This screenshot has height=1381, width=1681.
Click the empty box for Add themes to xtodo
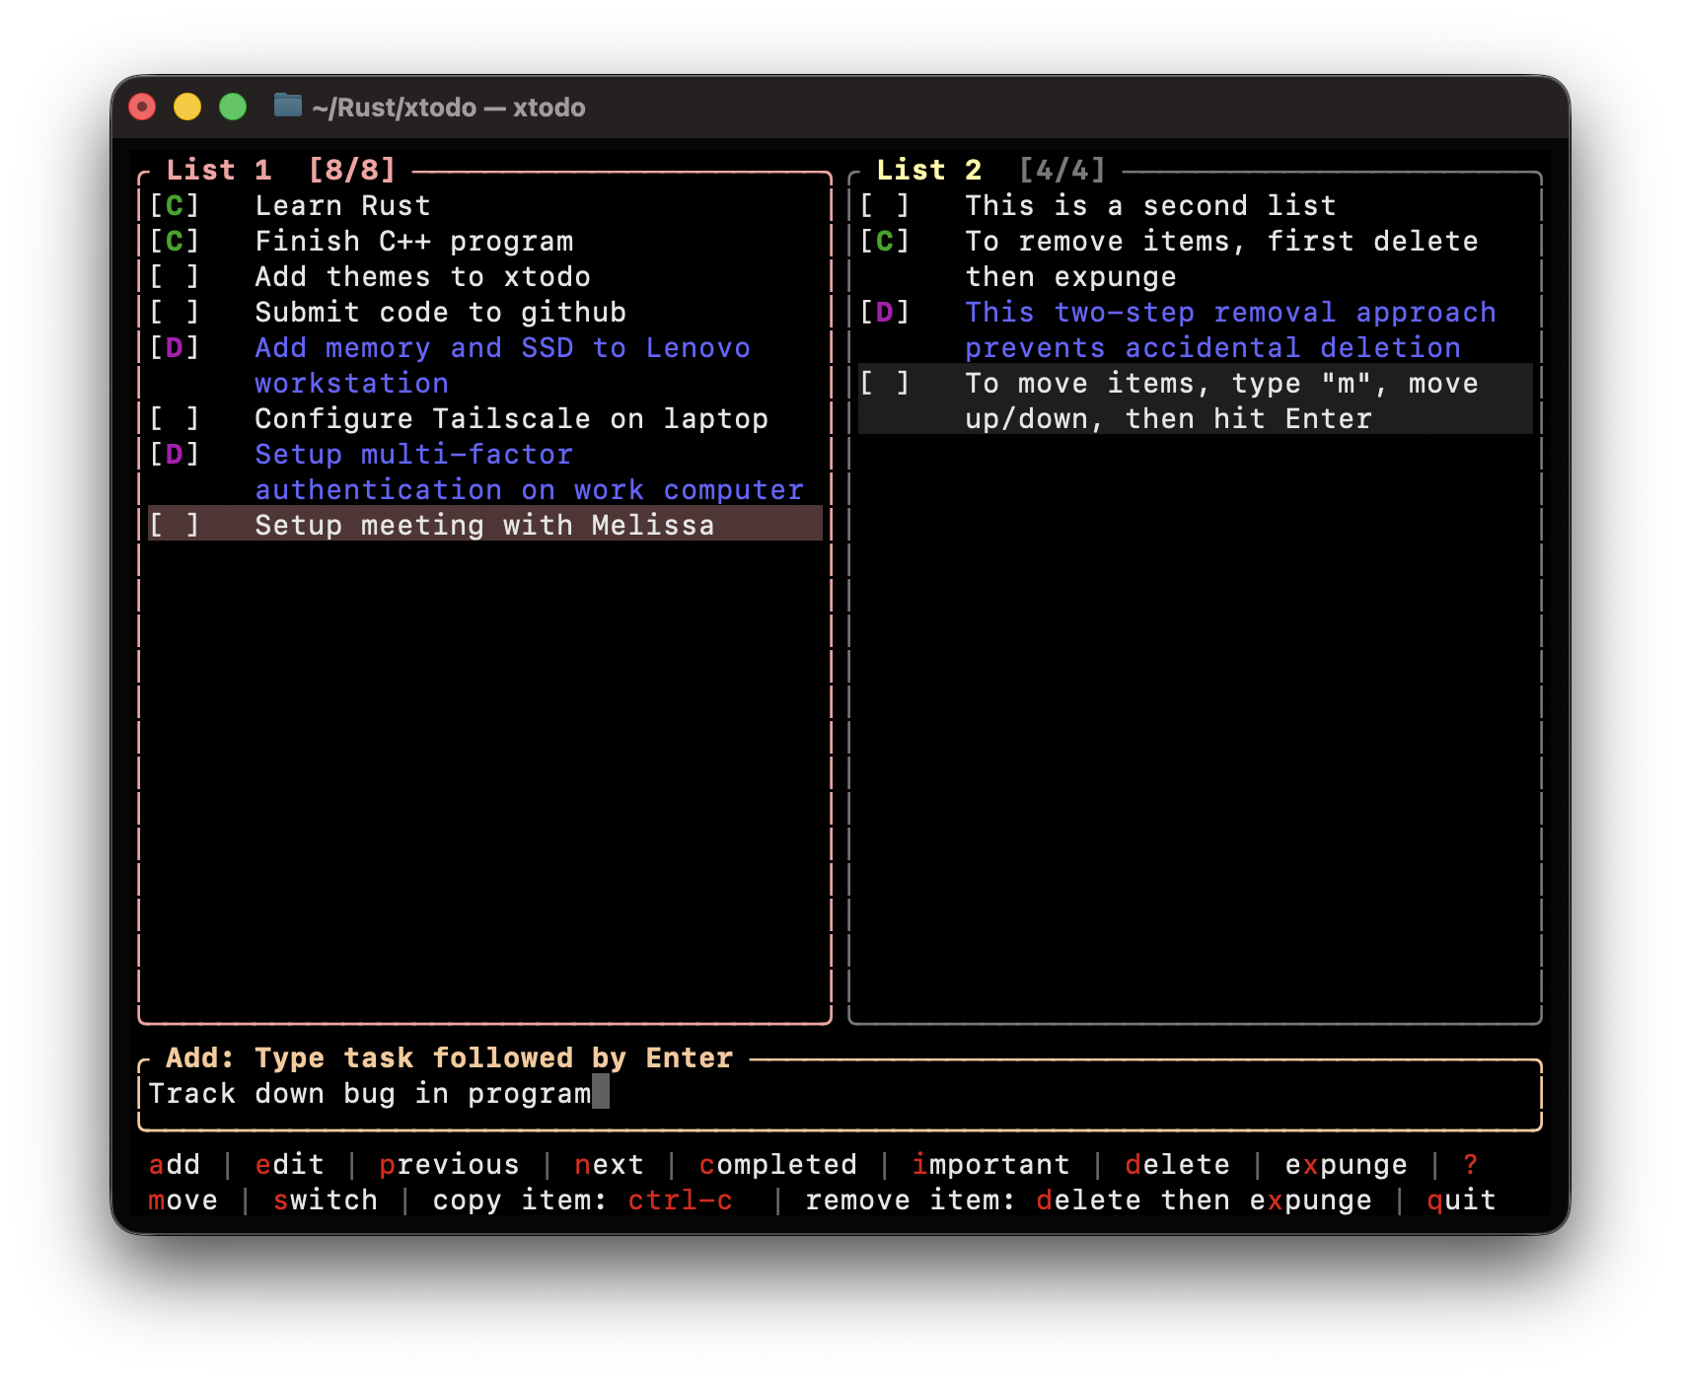tap(175, 276)
